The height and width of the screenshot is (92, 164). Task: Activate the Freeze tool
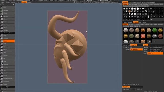[7, 85]
